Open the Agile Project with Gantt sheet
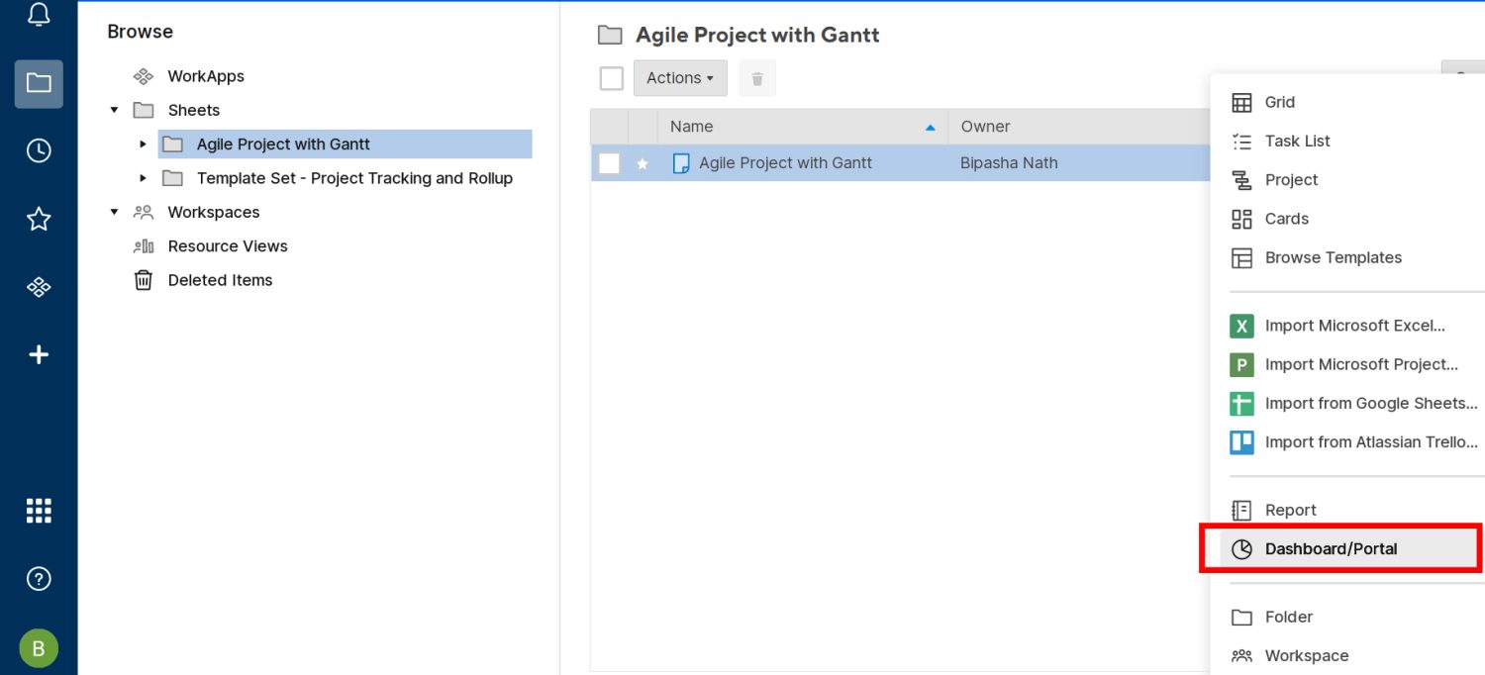This screenshot has width=1485, height=675. (785, 163)
